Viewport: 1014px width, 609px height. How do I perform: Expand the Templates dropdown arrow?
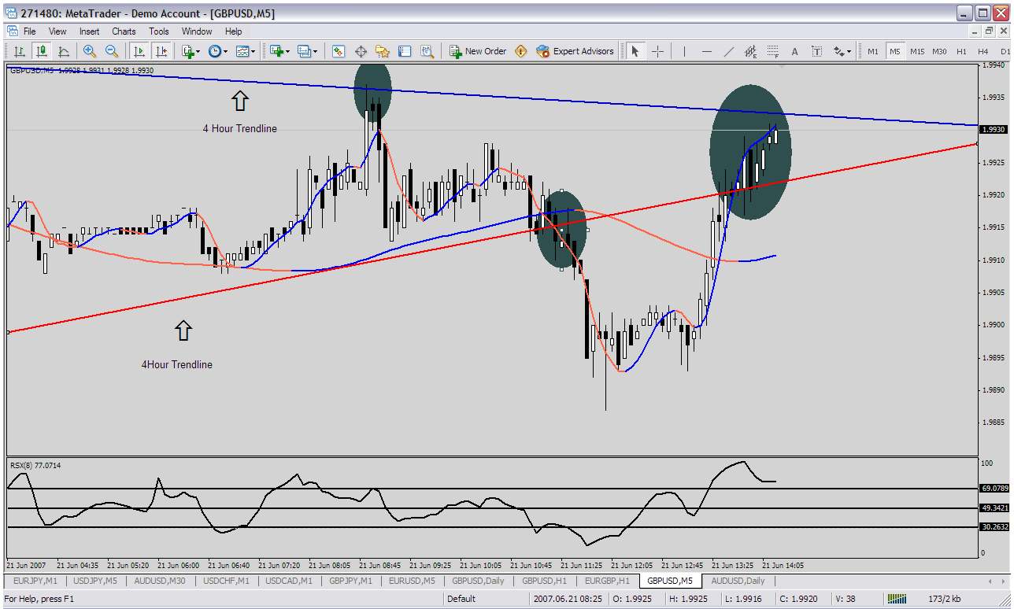pos(253,51)
